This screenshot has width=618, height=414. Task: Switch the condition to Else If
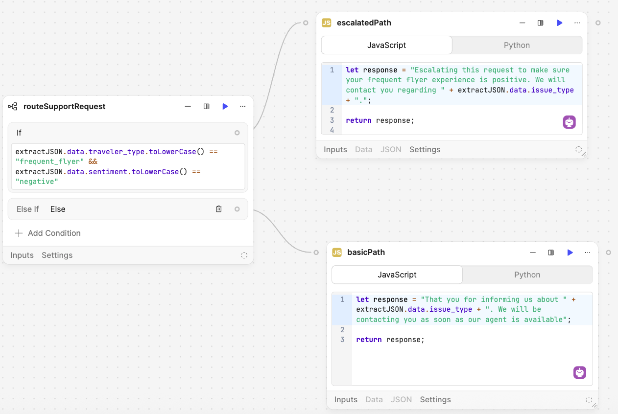27,209
